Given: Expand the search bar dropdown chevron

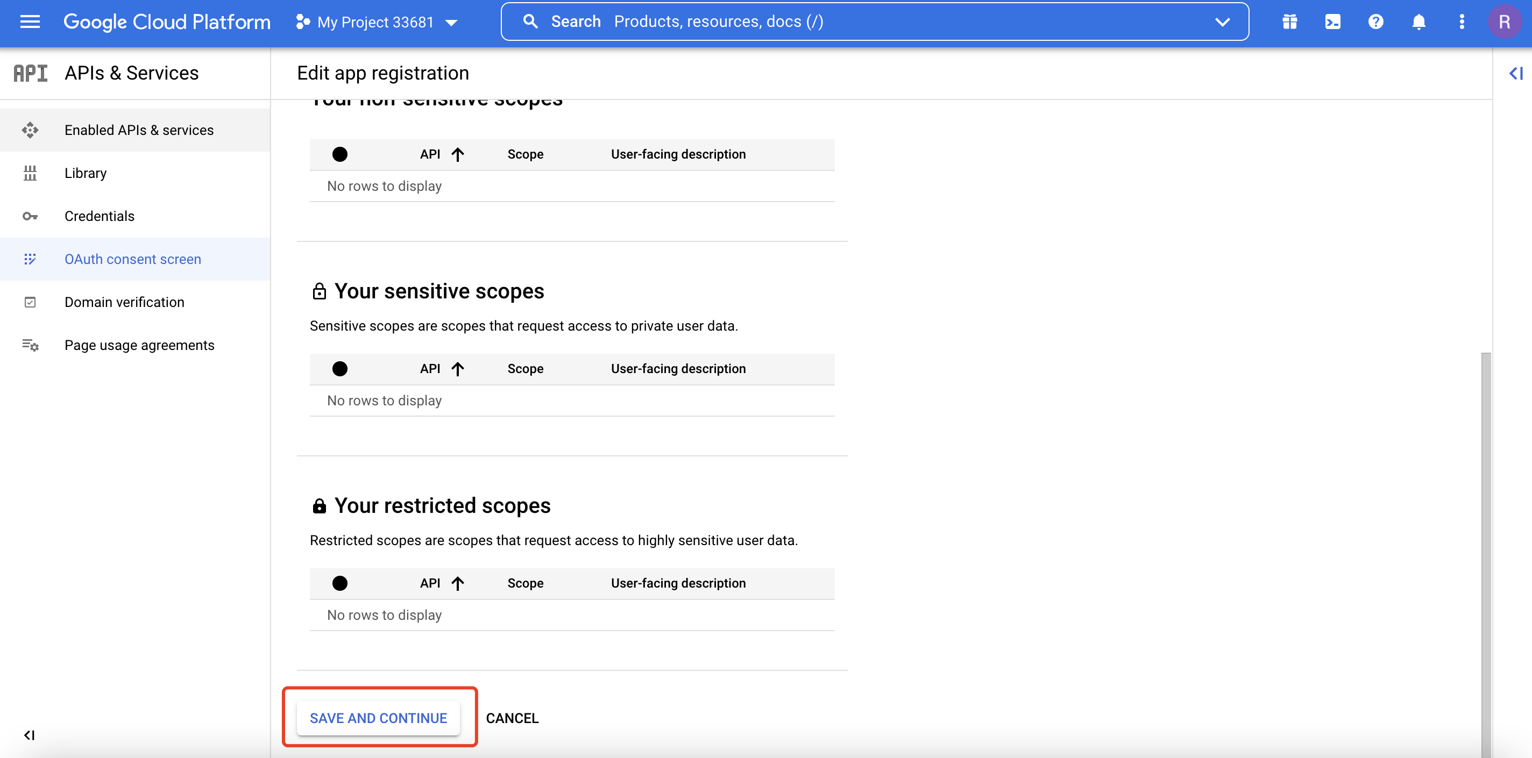Looking at the screenshot, I should click(1222, 22).
